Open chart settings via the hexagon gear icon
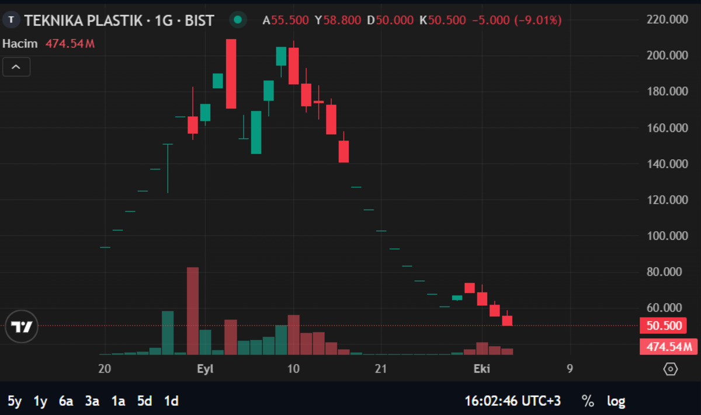This screenshot has height=415, width=701. pyautogui.click(x=671, y=369)
